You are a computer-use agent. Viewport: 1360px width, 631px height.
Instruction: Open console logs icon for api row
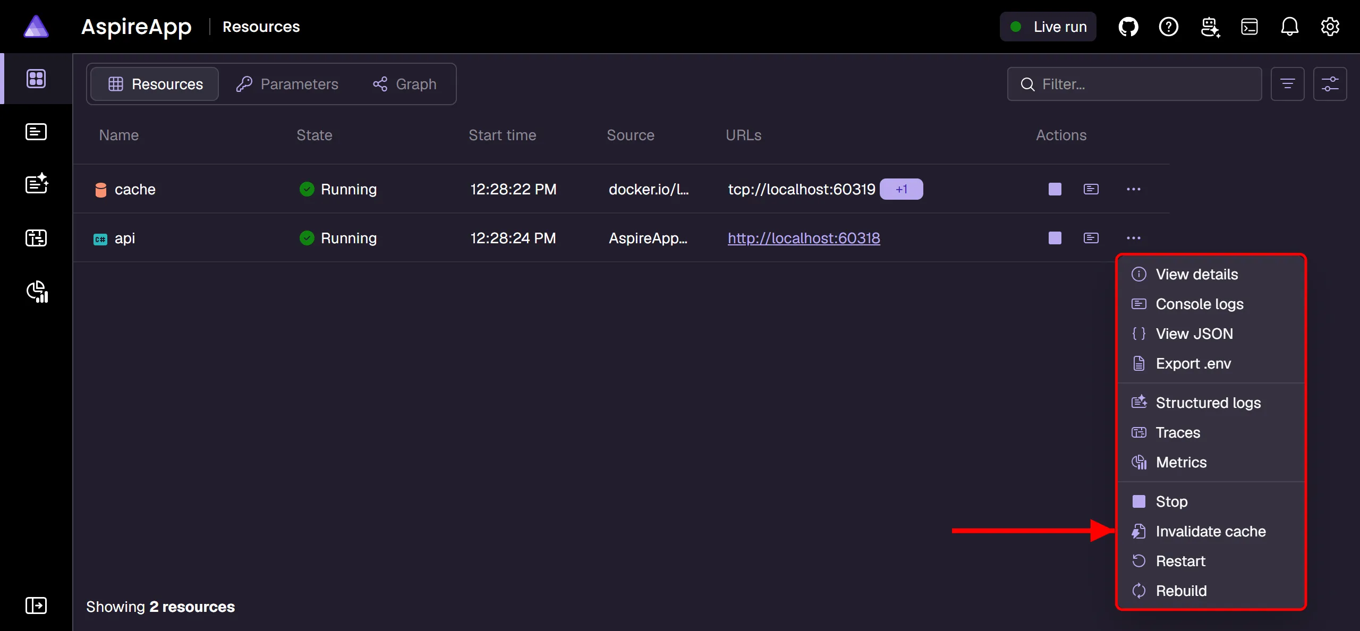pos(1091,238)
